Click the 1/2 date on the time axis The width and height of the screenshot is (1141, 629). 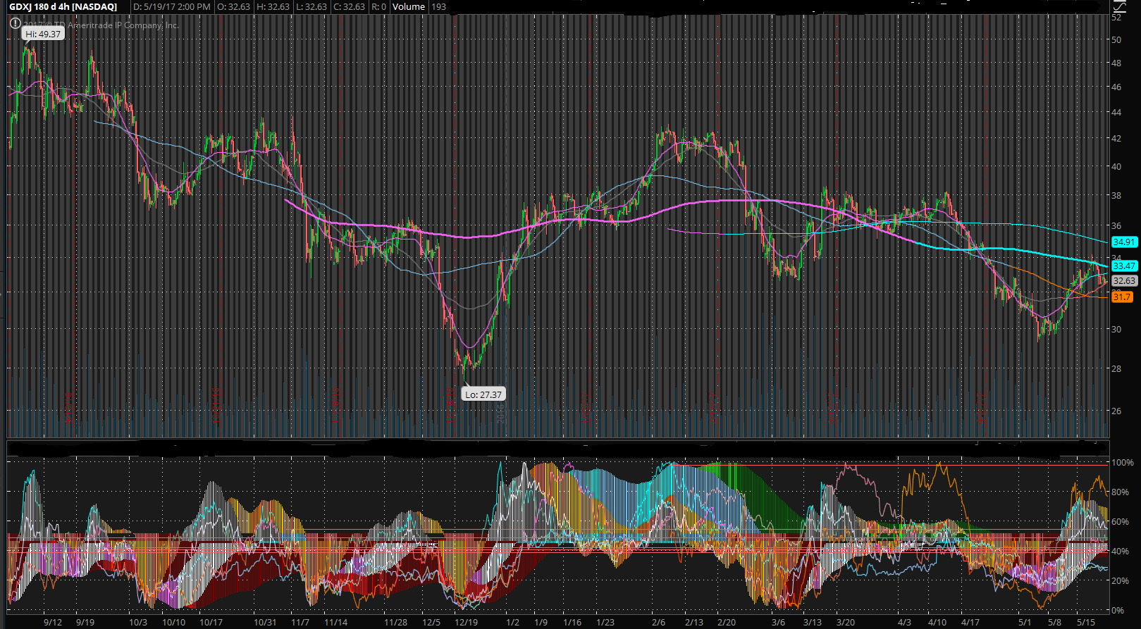click(512, 623)
